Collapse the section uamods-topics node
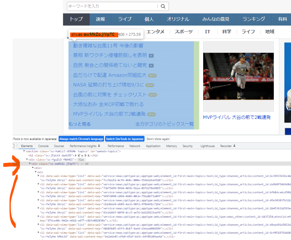 click(x=24, y=151)
